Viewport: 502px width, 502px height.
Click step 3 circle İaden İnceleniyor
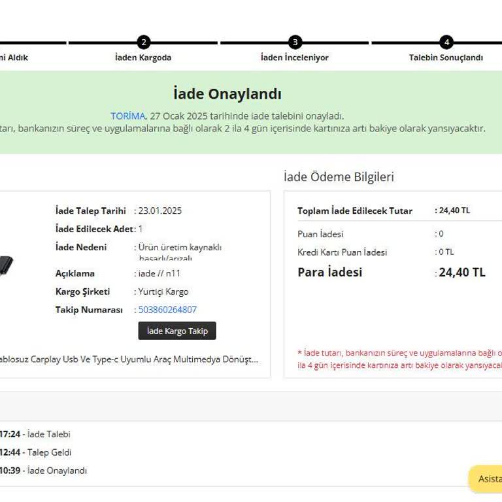(295, 42)
